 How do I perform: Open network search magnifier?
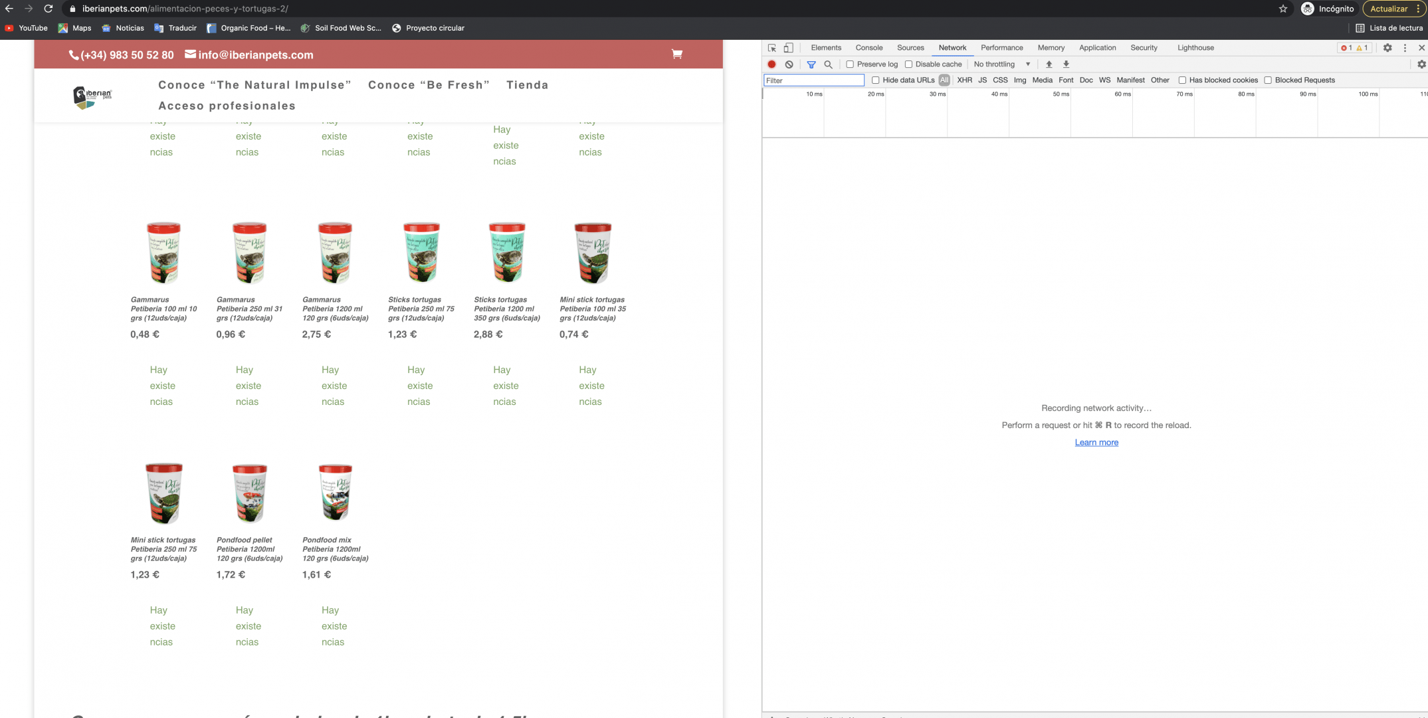[828, 64]
